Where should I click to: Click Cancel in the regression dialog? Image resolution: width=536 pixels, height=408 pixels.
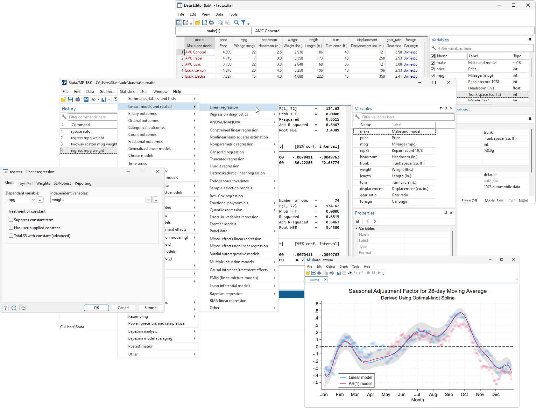tap(123, 307)
